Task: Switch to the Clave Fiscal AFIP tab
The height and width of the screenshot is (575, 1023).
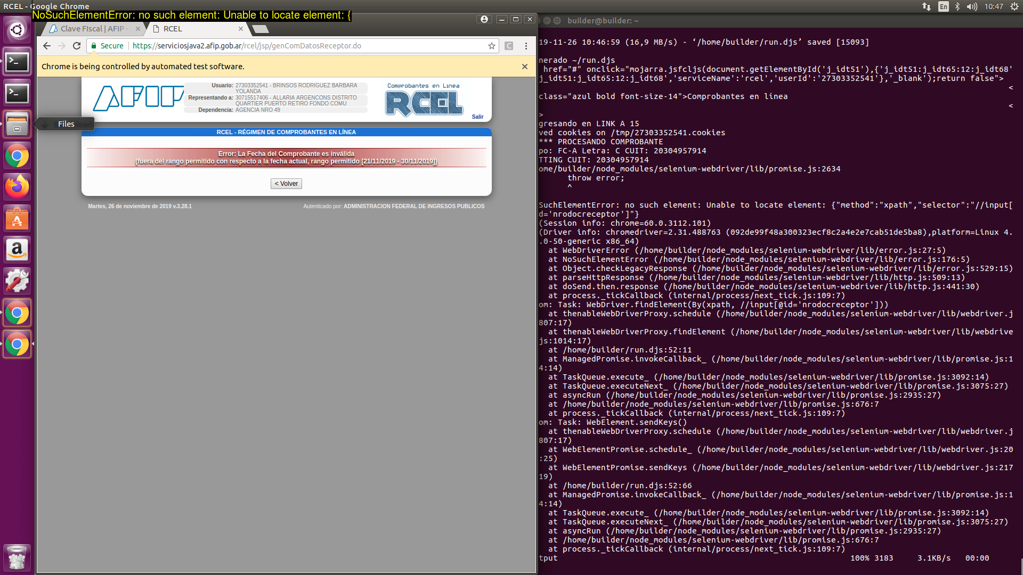Action: pos(92,29)
